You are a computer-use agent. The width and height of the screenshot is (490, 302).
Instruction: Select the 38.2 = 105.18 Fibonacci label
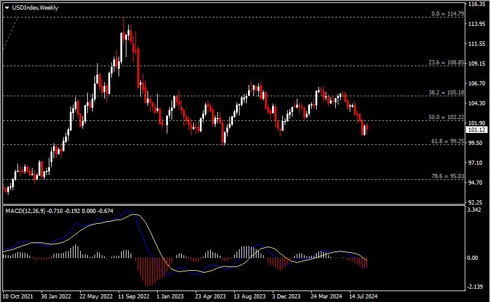[x=446, y=93]
